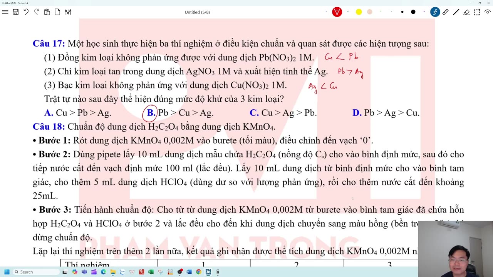The image size is (493, 277).
Task: Click answer B. Pb > Cu > Ag
Action: pos(180,113)
